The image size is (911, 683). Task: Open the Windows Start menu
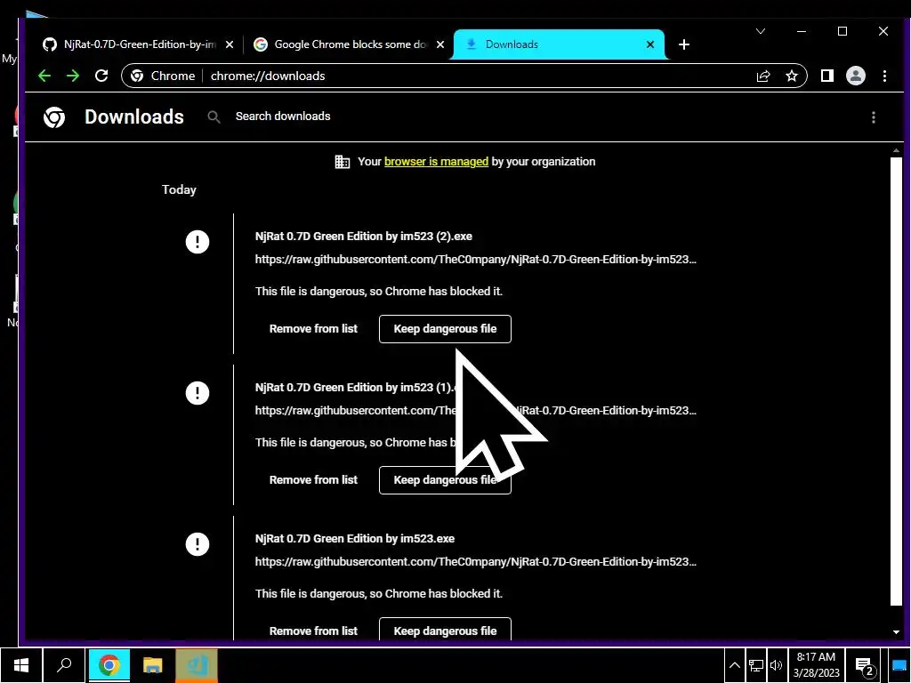pos(21,665)
